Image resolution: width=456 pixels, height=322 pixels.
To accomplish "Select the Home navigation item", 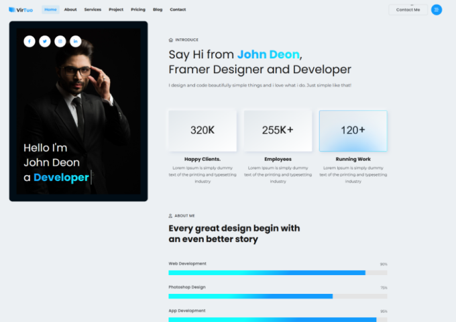I will (50, 9).
